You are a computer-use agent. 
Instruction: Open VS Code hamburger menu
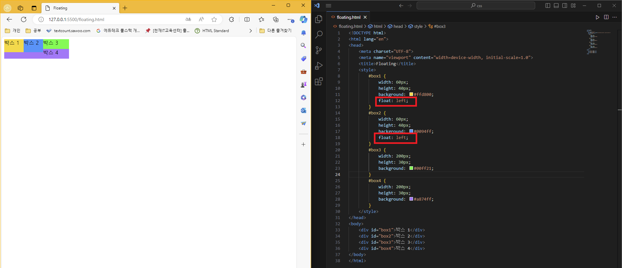(328, 6)
